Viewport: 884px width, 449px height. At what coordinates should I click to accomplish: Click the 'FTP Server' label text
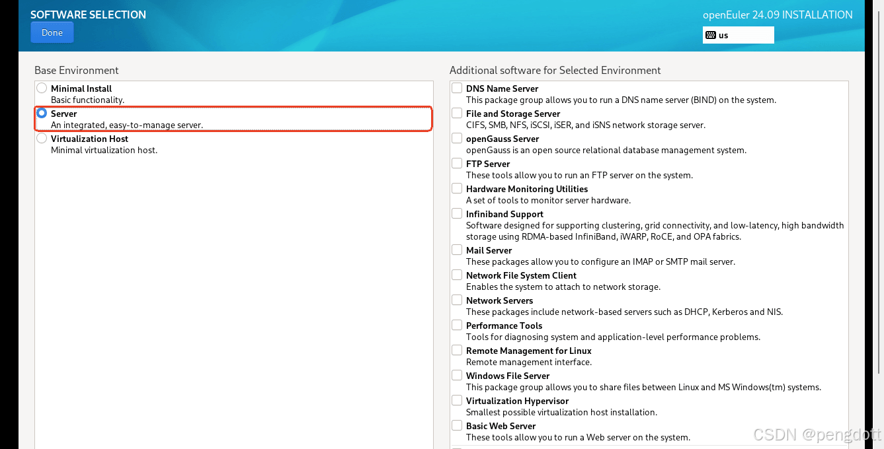pos(488,164)
